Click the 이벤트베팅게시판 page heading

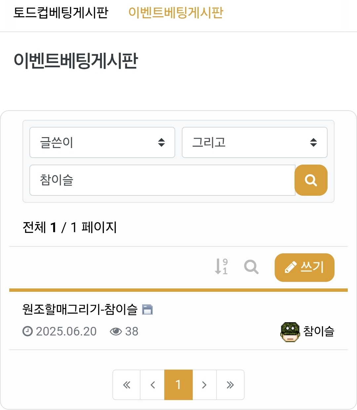(x=76, y=61)
